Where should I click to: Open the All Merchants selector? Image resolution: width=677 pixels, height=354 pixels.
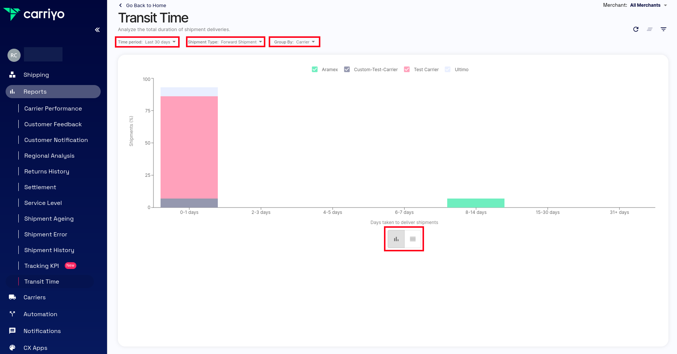pyautogui.click(x=648, y=5)
